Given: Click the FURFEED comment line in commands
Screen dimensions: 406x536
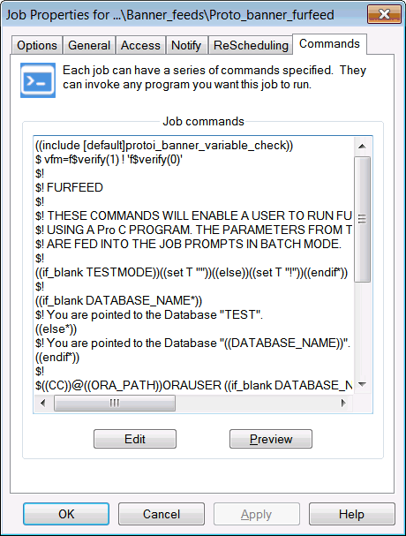Looking at the screenshot, I should (69, 187).
